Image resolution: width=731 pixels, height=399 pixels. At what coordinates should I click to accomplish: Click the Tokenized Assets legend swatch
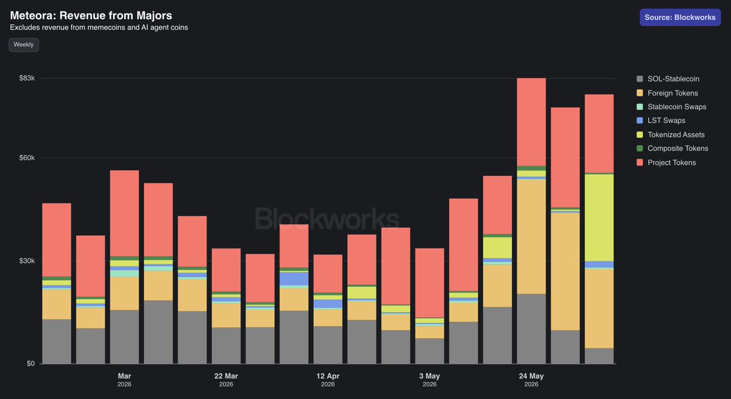(x=640, y=135)
